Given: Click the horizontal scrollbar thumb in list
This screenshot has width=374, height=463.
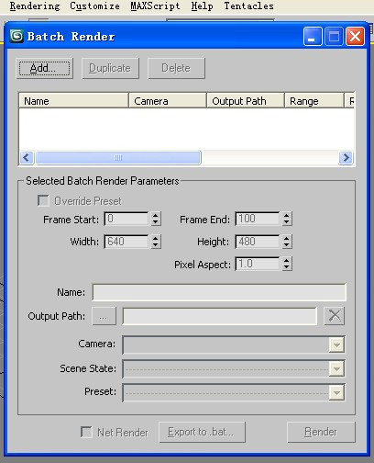Looking at the screenshot, I should click(x=118, y=158).
